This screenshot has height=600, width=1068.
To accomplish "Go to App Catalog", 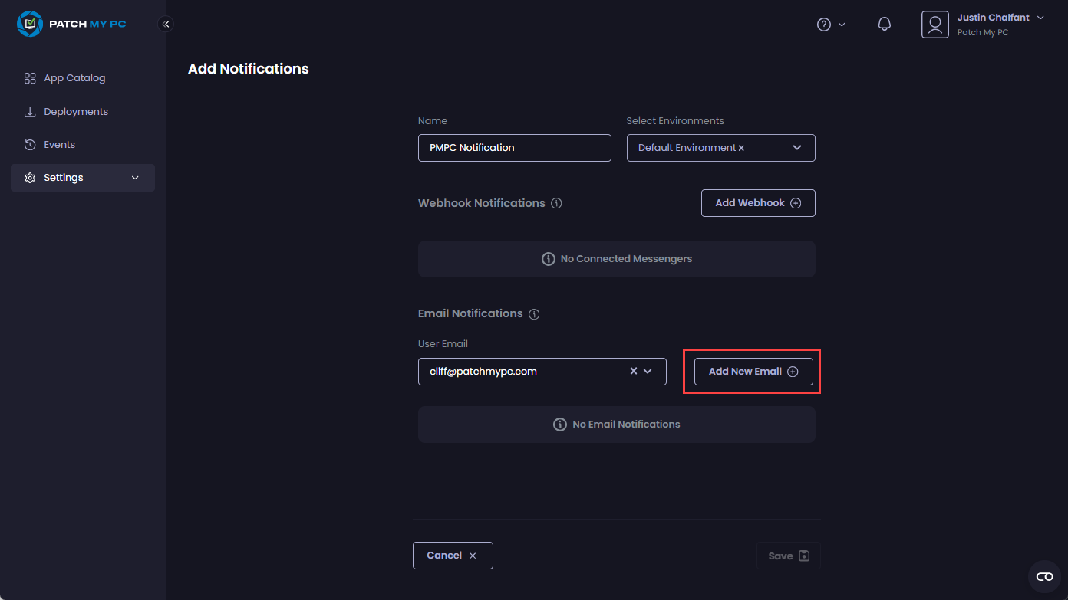I will coord(74,78).
